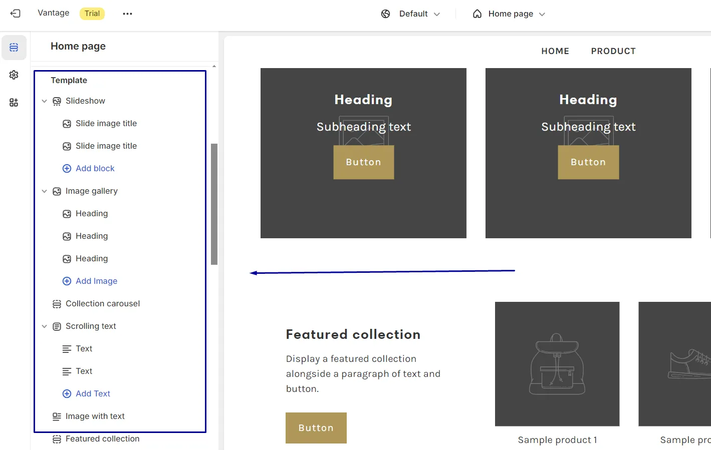Go to PRODUCT in preview navigation
This screenshot has width=711, height=450.
pos(613,51)
